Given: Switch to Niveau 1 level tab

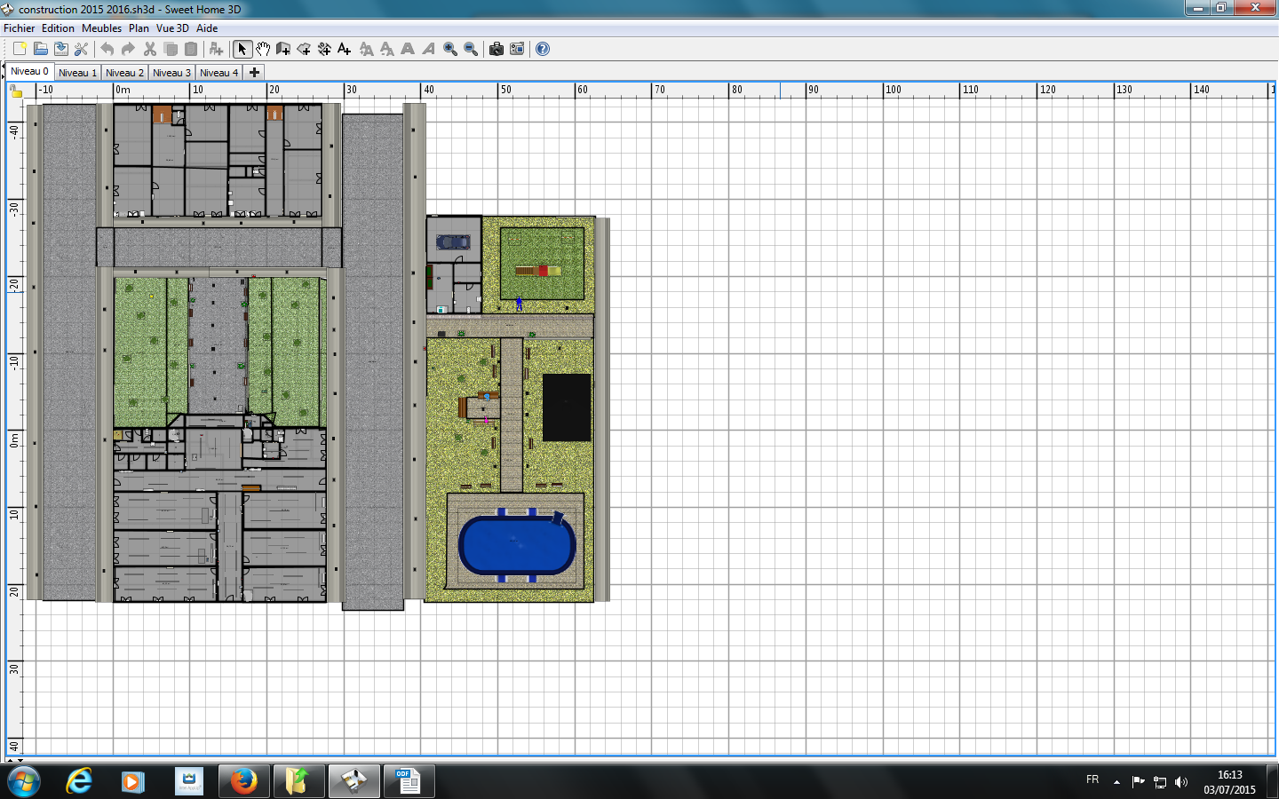Looking at the screenshot, I should [77, 73].
